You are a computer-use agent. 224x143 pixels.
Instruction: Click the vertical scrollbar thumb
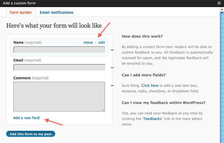[222, 77]
